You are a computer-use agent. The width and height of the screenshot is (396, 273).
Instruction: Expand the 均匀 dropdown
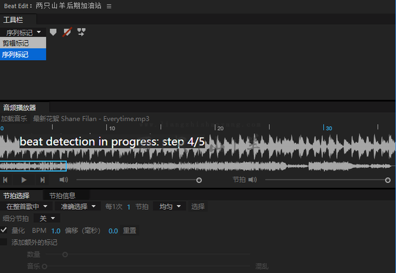(x=170, y=207)
